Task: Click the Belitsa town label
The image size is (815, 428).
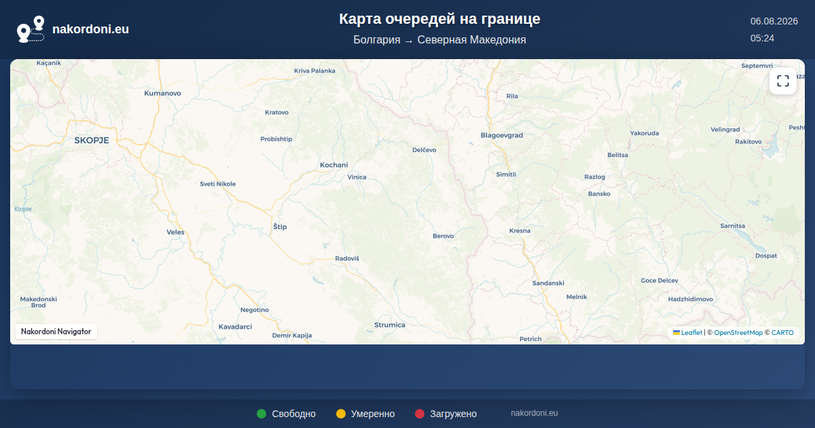Action: coord(618,155)
